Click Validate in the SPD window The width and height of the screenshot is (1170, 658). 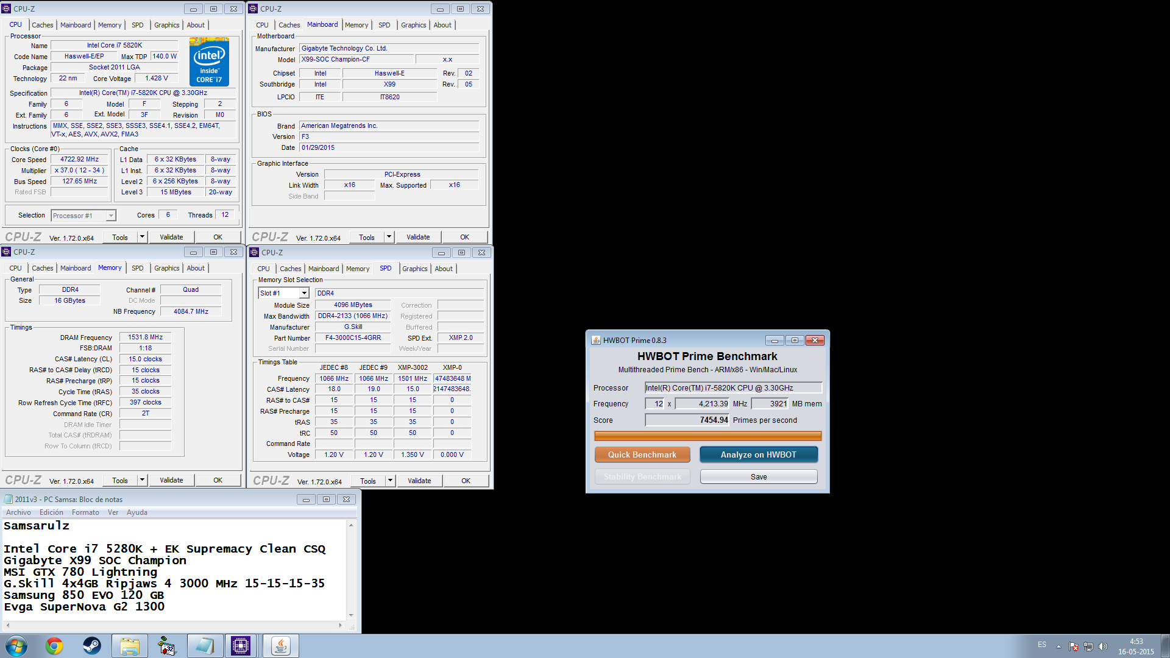[x=419, y=481]
